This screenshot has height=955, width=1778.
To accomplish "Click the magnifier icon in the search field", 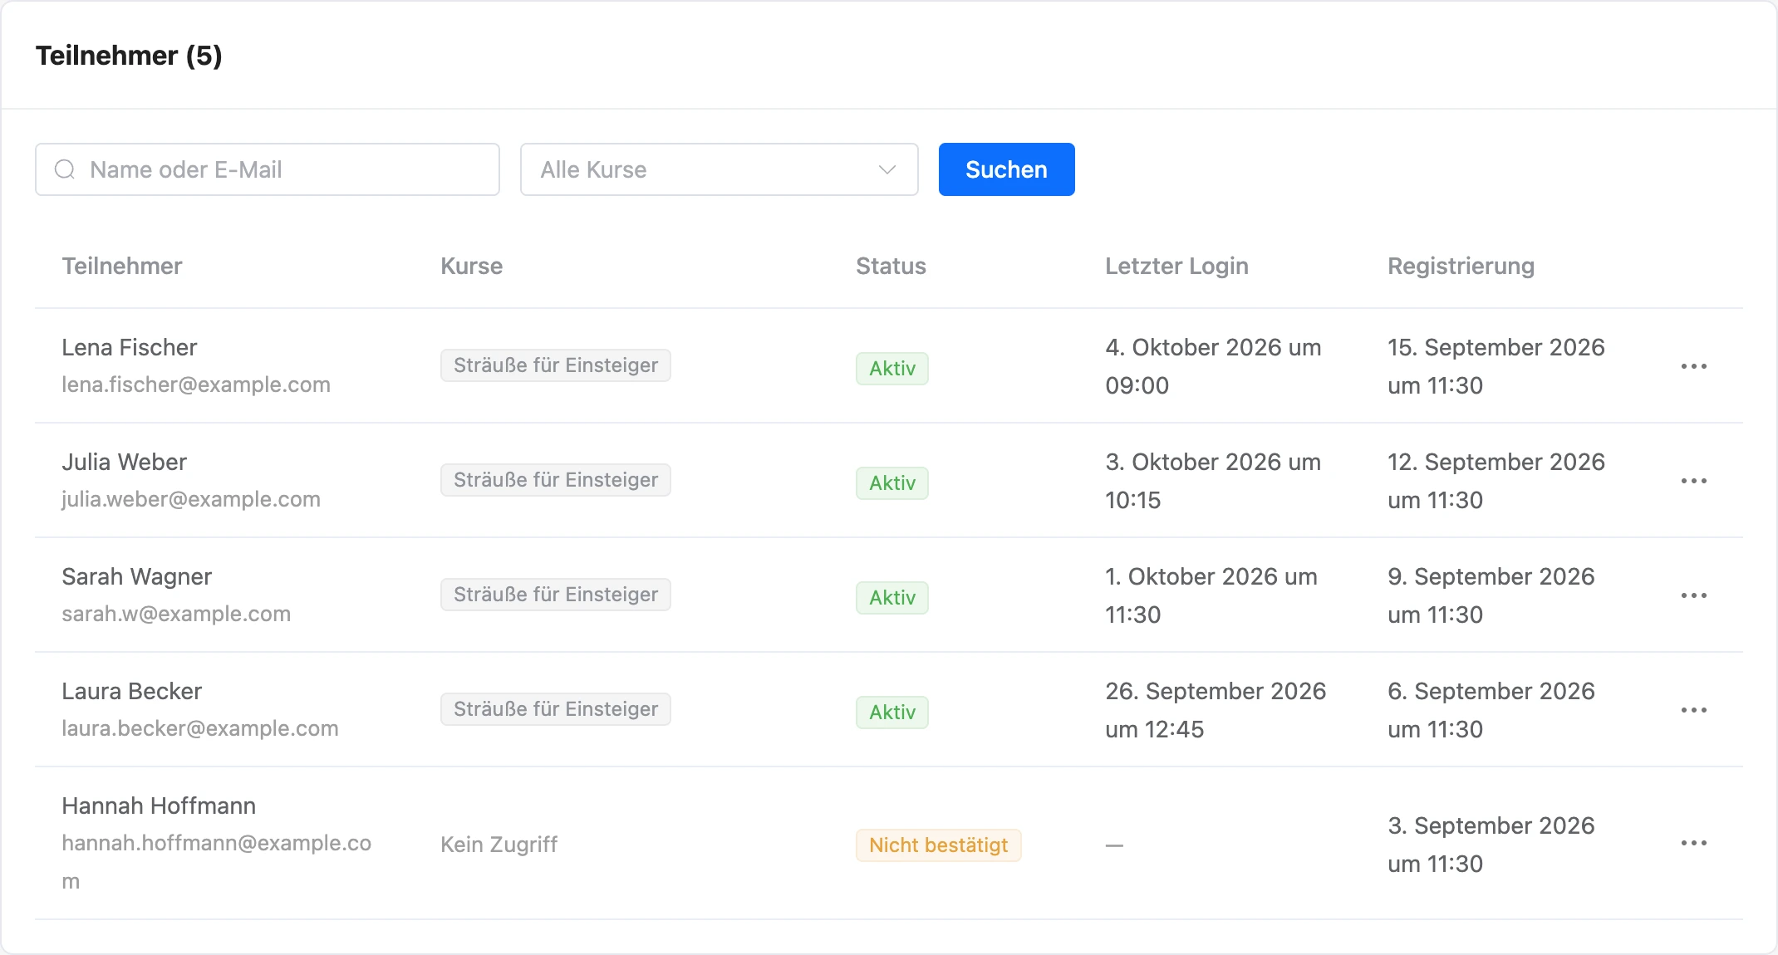I will click(x=65, y=169).
